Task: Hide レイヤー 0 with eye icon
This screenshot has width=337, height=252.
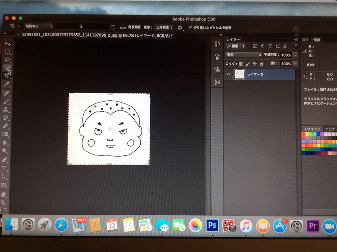Action: [228, 74]
